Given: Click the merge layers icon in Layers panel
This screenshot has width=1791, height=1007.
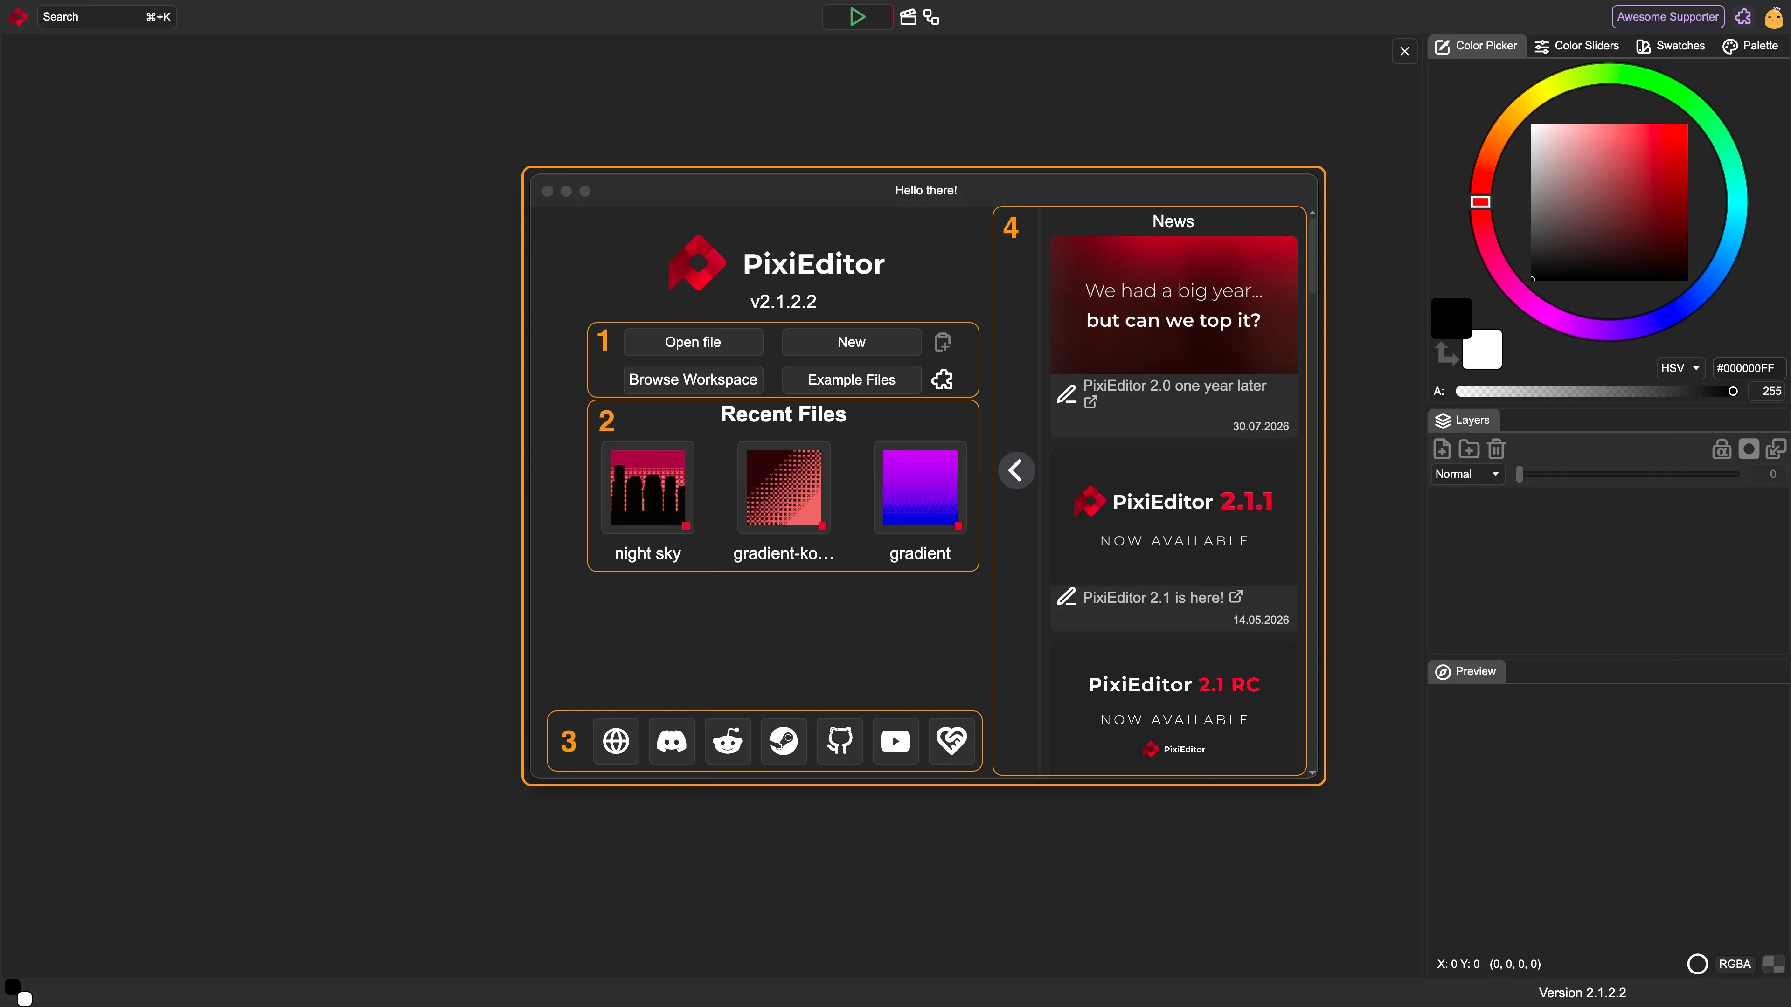Looking at the screenshot, I should (1775, 449).
